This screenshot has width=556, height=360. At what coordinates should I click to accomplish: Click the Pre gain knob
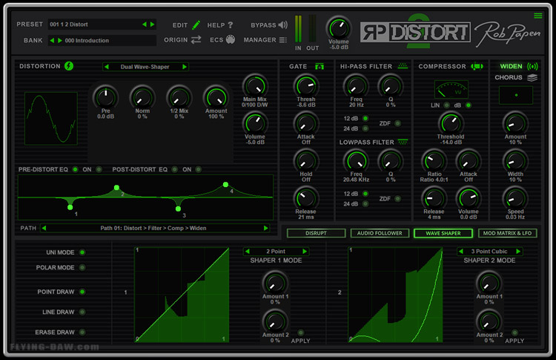tap(106, 97)
